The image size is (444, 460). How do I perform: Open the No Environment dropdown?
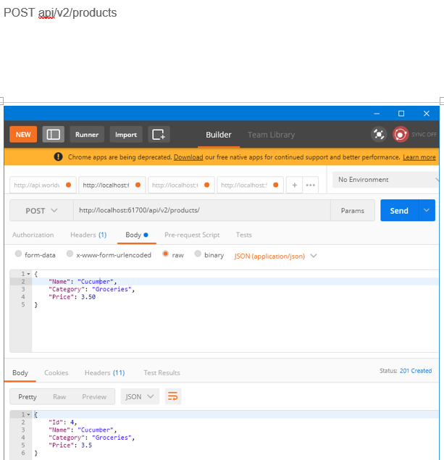385,180
